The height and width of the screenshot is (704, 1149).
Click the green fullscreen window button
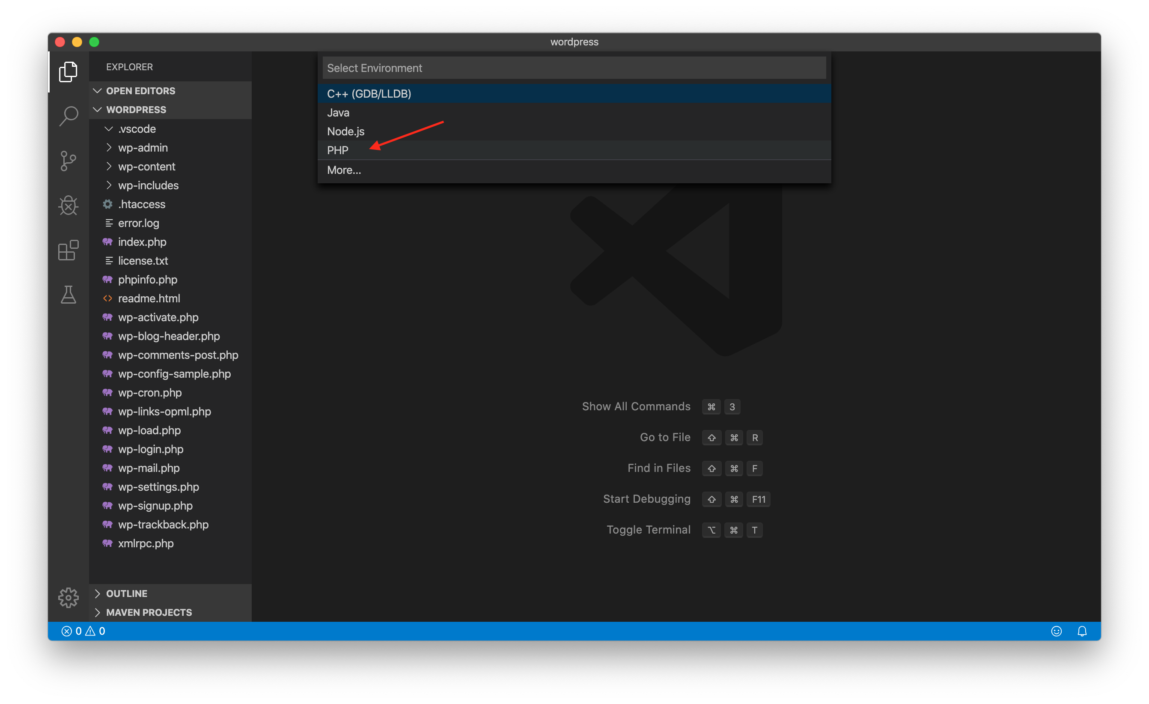(94, 42)
